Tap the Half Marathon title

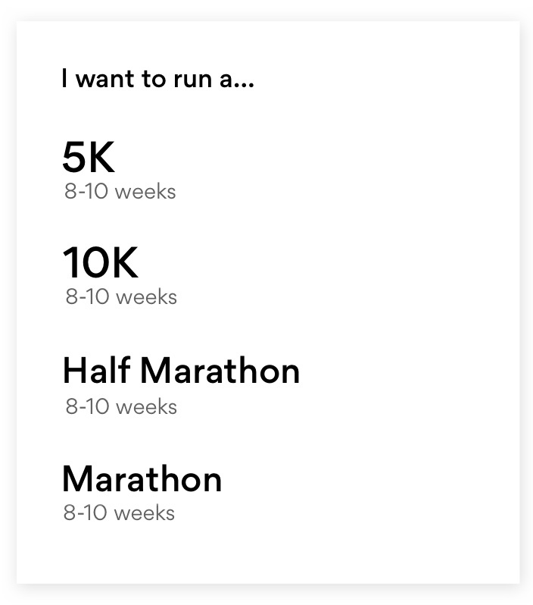(181, 371)
